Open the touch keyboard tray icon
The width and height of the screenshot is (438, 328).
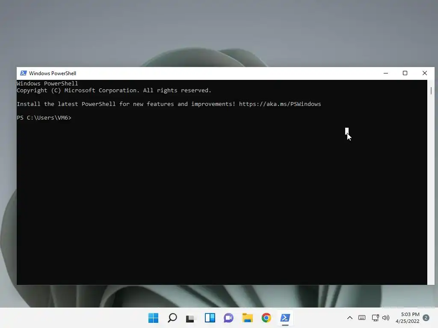(362, 318)
